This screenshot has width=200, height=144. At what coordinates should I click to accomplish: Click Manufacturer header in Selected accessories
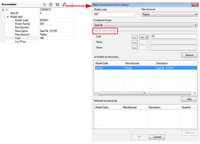pyautogui.click(x=134, y=107)
